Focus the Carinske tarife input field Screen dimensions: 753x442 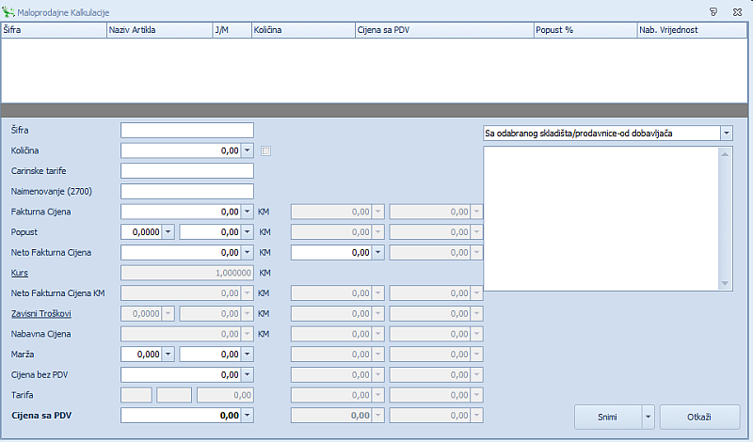coord(187,171)
